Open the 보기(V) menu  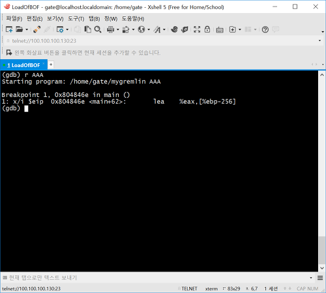pos(55,19)
